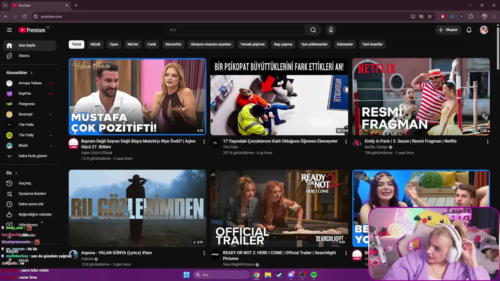Open File Explorer from the taskbar
The height and width of the screenshot is (281, 500).
pos(268,275)
